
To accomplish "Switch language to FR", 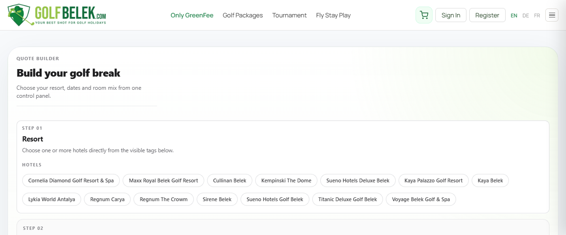I will coord(537,16).
